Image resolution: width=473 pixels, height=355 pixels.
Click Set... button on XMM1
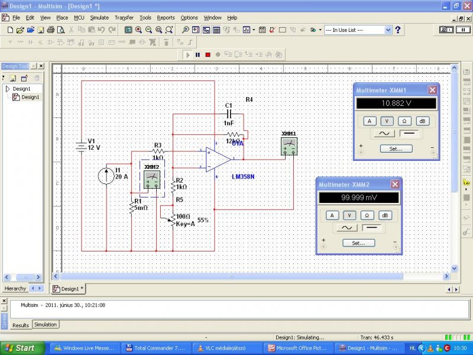click(396, 149)
